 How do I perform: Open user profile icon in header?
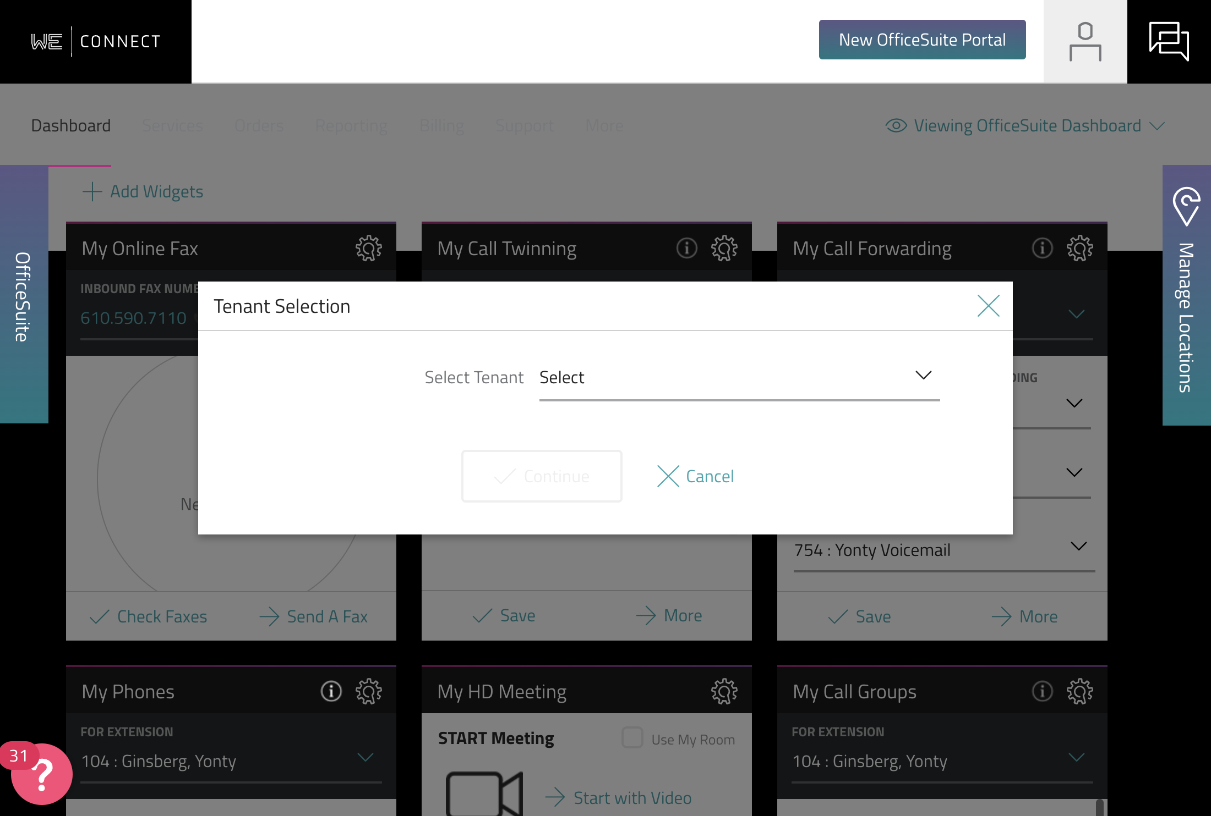[1085, 42]
